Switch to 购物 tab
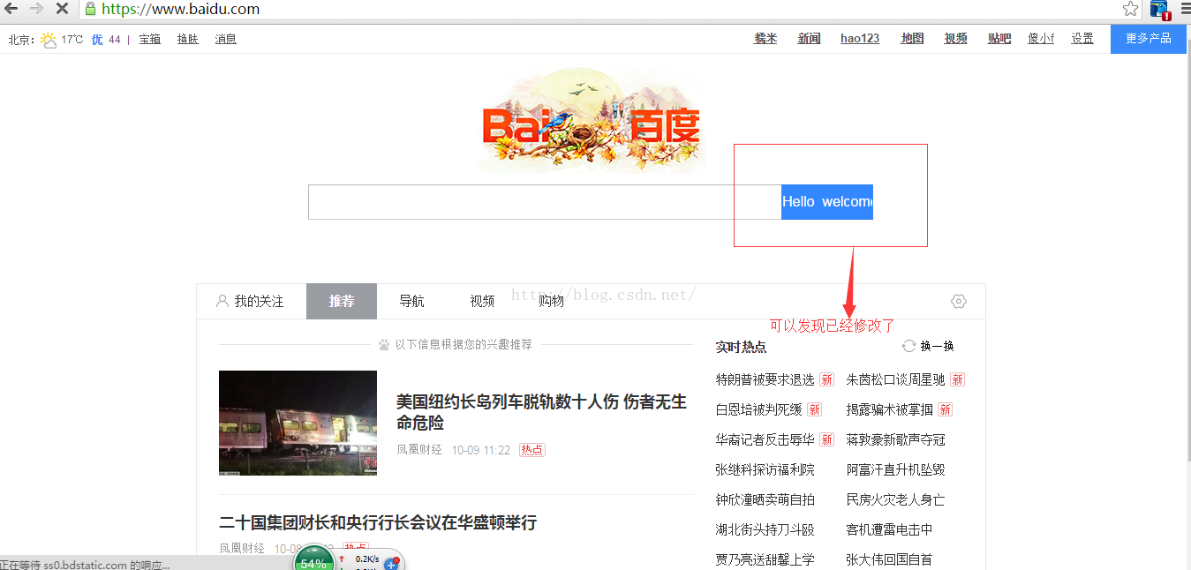 pyautogui.click(x=551, y=301)
